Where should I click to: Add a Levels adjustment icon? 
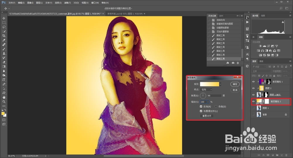click(264, 46)
